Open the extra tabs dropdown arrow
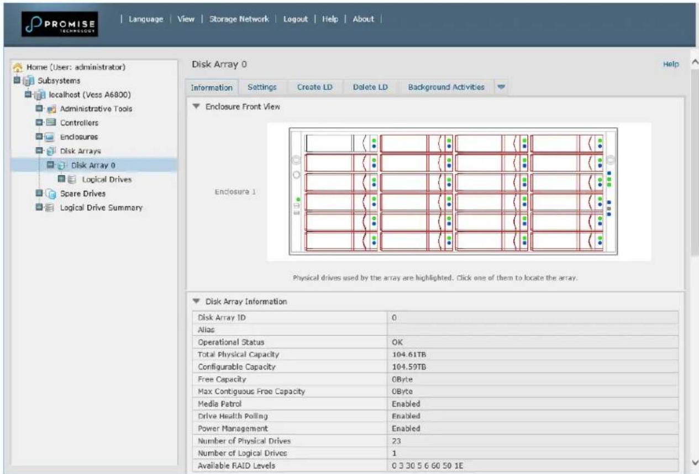The image size is (699, 474). coord(501,87)
